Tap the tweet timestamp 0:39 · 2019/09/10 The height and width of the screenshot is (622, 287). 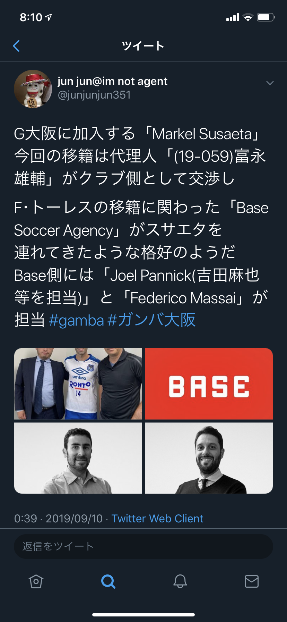tap(58, 519)
